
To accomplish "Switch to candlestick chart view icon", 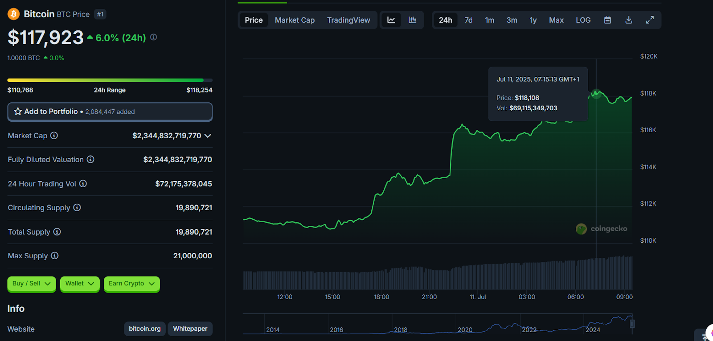I will click(x=412, y=20).
